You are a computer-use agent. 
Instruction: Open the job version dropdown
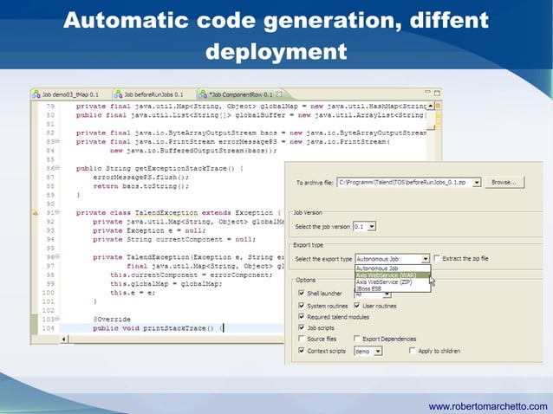point(371,227)
